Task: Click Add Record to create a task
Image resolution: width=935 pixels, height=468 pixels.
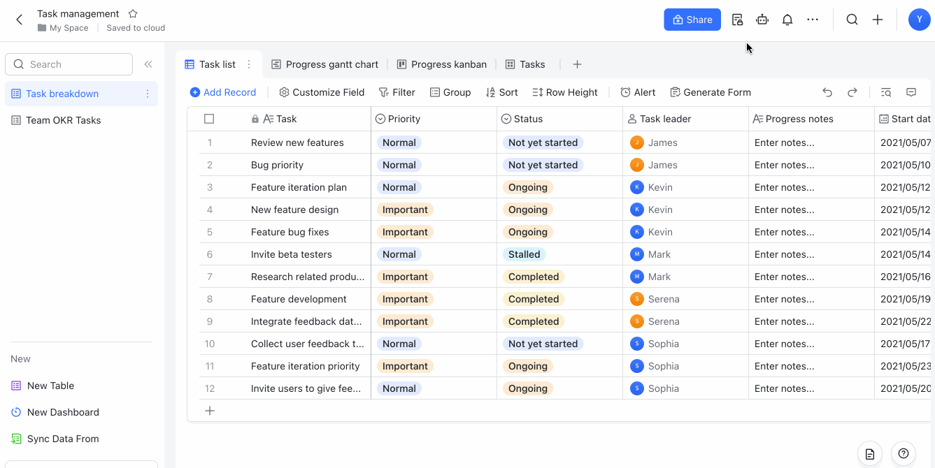Action: pyautogui.click(x=223, y=92)
